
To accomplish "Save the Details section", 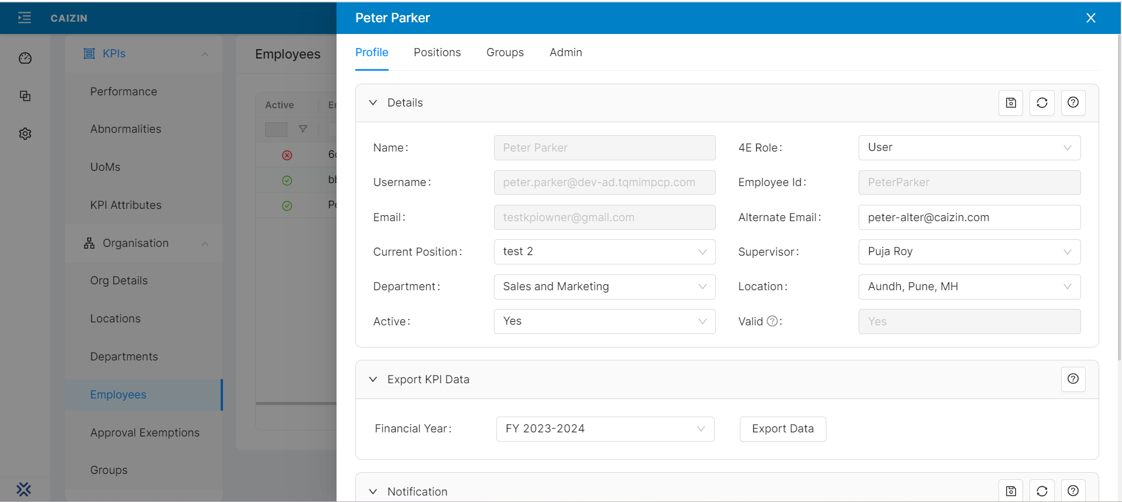I will [1010, 103].
